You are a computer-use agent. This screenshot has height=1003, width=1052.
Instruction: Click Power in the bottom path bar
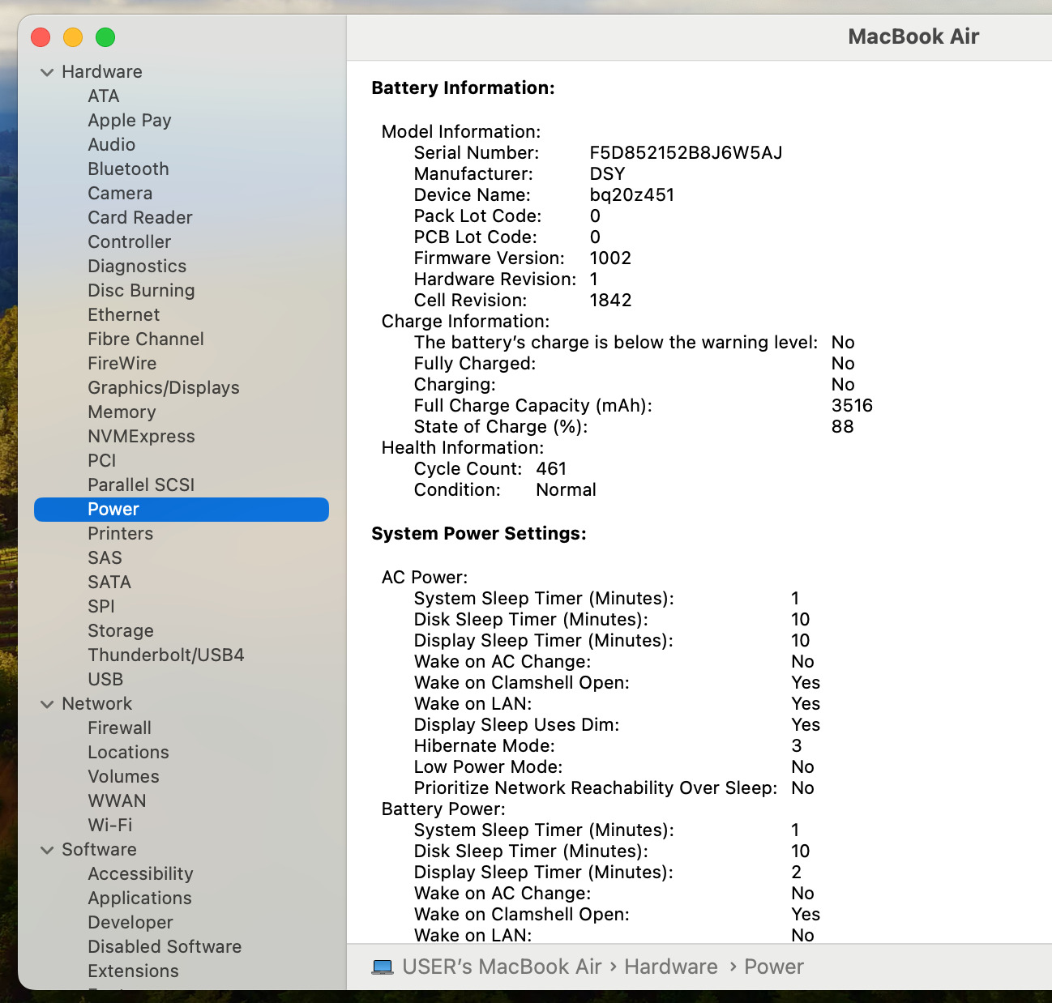click(x=773, y=967)
